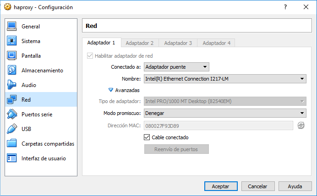317x196 pixels.
Task: Open the USB settings icon
Action: (12, 129)
